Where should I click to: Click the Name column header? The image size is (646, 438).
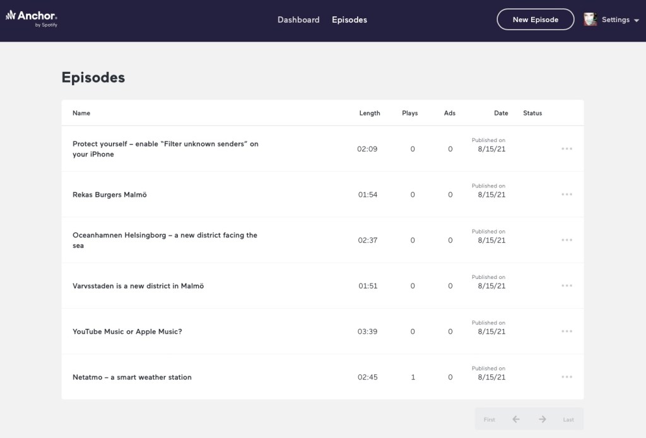(x=81, y=113)
